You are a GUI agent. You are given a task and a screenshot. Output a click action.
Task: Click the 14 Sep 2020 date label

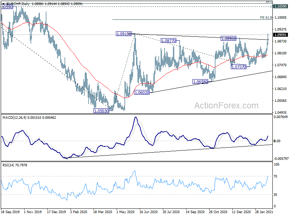pyautogui.click(x=195, y=212)
